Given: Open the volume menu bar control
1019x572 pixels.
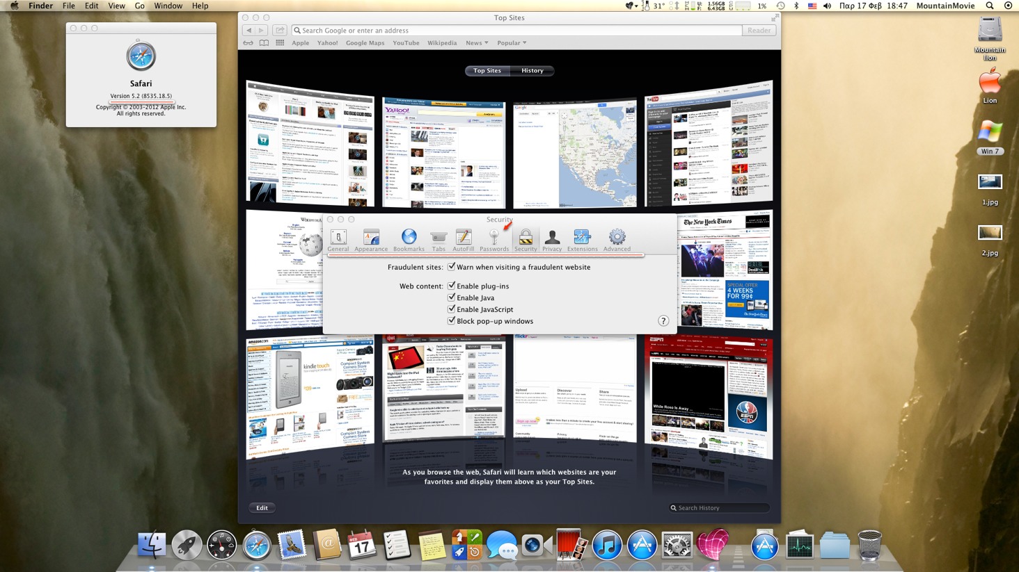Looking at the screenshot, I should (827, 6).
